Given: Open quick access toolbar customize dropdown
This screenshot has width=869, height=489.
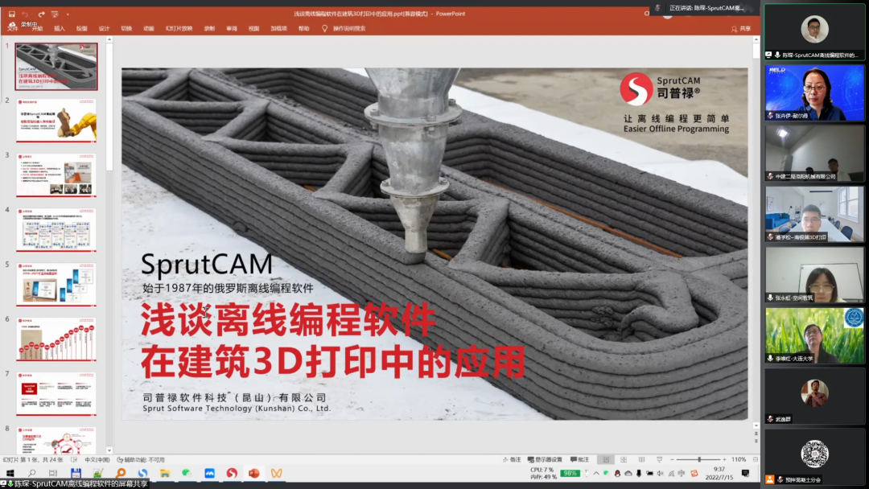Looking at the screenshot, I should click(68, 14).
